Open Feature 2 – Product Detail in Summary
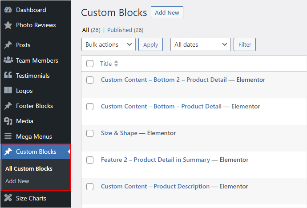Viewport: 307px width, 208px height. point(155,160)
